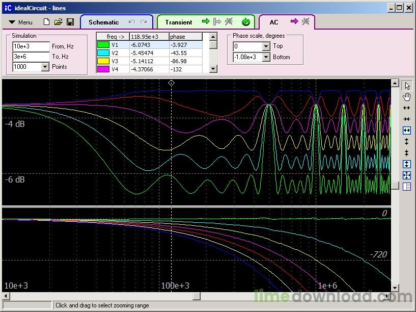Toggle the vertical fit boxed icon
The image size is (416, 312).
point(407,164)
